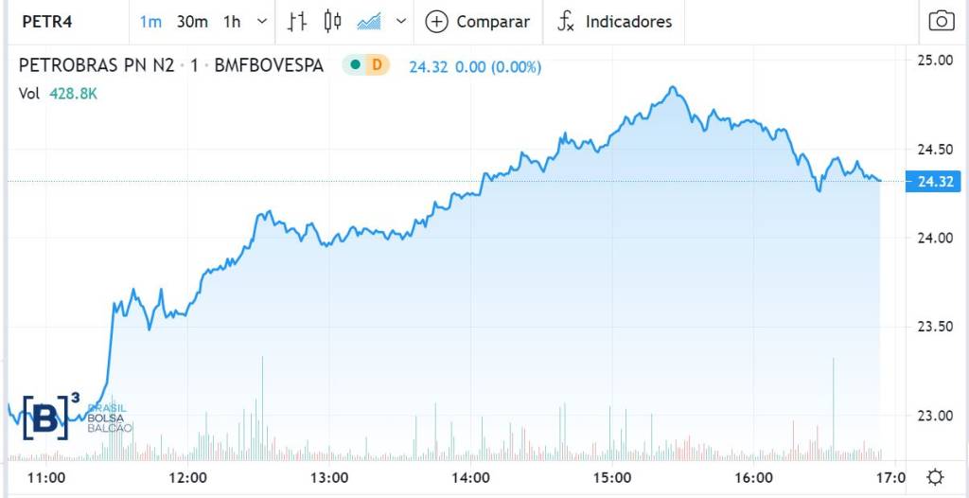Take a chart snapshot with camera icon
This screenshot has width=969, height=498.
[941, 21]
